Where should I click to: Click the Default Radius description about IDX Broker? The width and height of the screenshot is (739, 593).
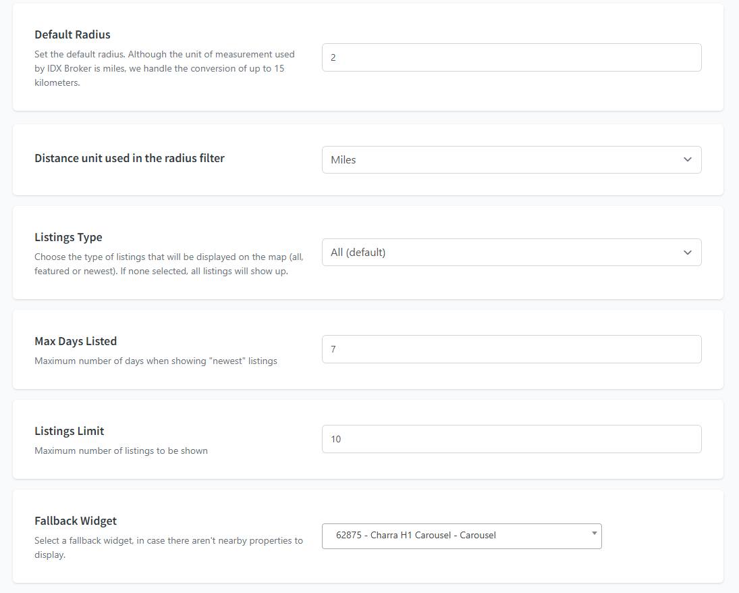(x=164, y=68)
